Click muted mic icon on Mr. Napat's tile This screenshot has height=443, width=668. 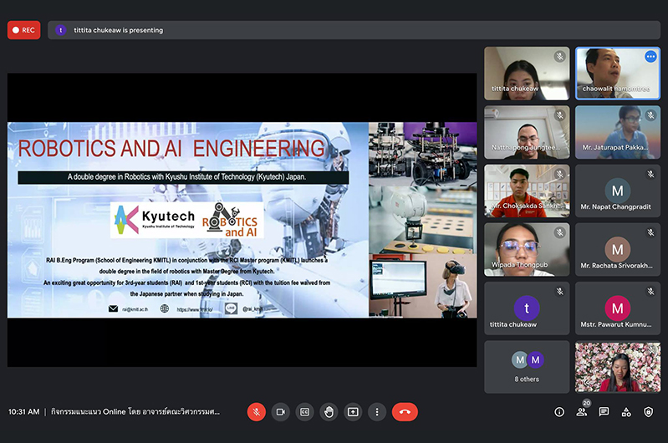pos(650,174)
